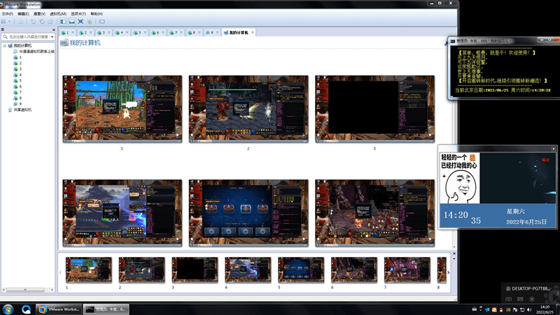
Task: Open large thumbnail of VM 2
Action: [x=248, y=109]
